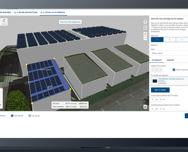Increase horizontal distance between PV modules
The height and width of the screenshot is (152, 188).
161,109
